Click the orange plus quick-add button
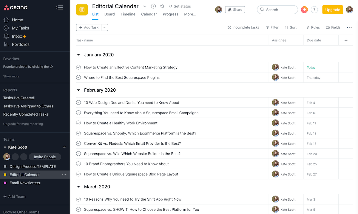Screen dimensions: 358x214 (x=304, y=10)
